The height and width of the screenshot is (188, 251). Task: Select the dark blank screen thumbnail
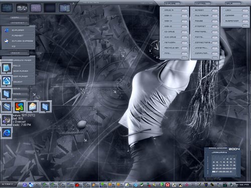50,8
